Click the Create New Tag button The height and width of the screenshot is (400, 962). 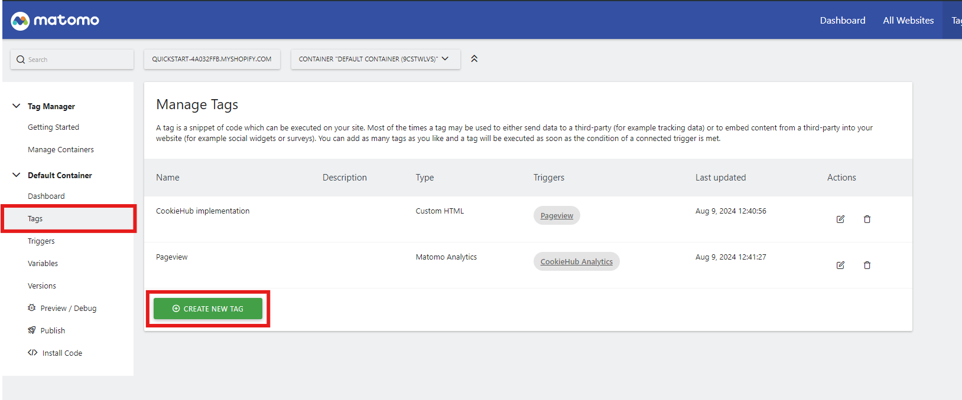(208, 309)
